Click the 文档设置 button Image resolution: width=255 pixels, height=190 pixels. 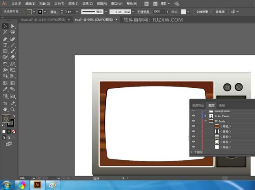[201, 12]
